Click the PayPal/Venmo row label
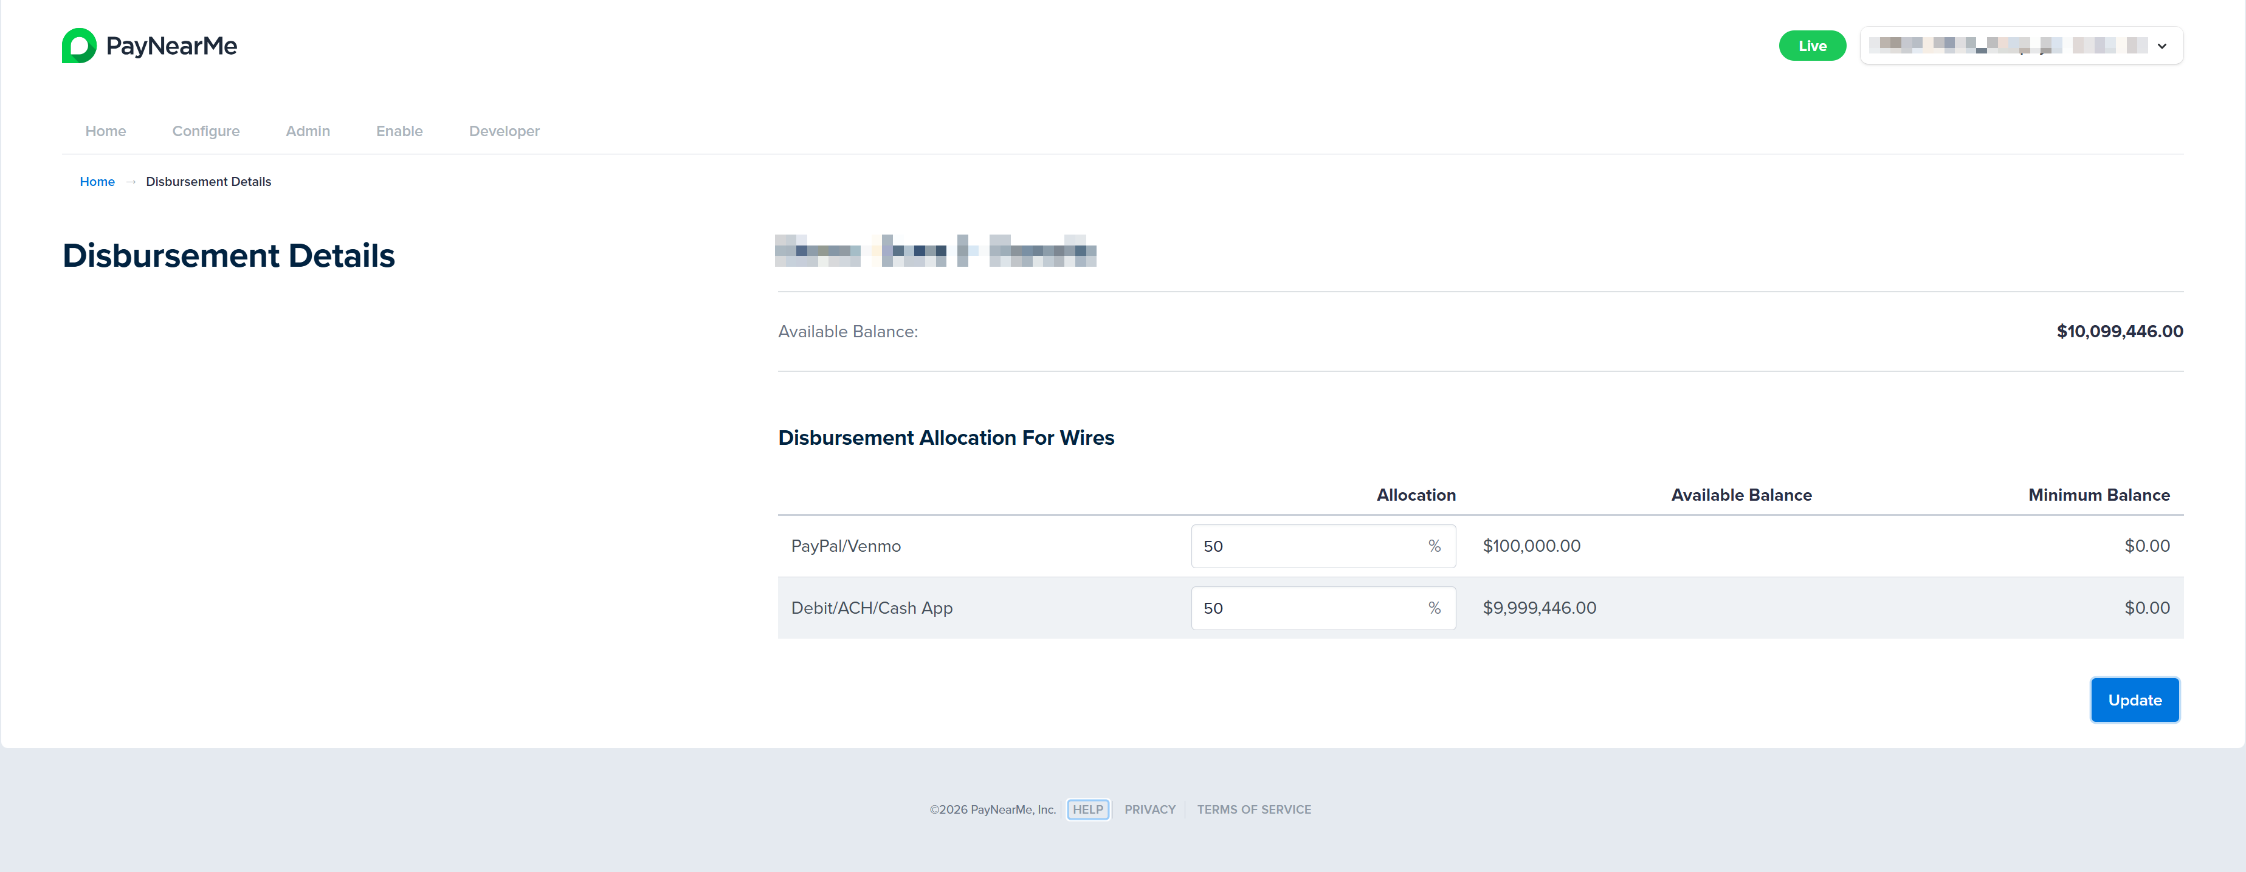 (846, 546)
